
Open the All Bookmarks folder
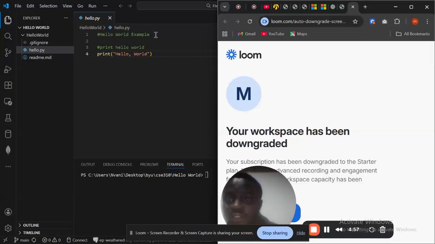[413, 34]
